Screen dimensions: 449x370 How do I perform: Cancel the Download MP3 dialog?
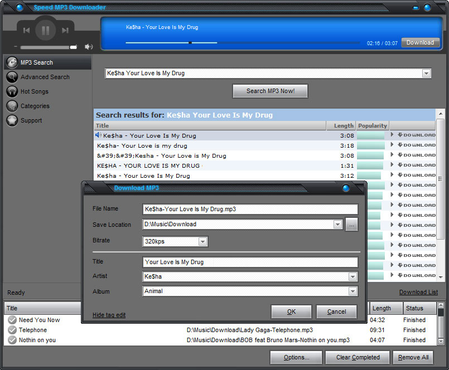336,311
